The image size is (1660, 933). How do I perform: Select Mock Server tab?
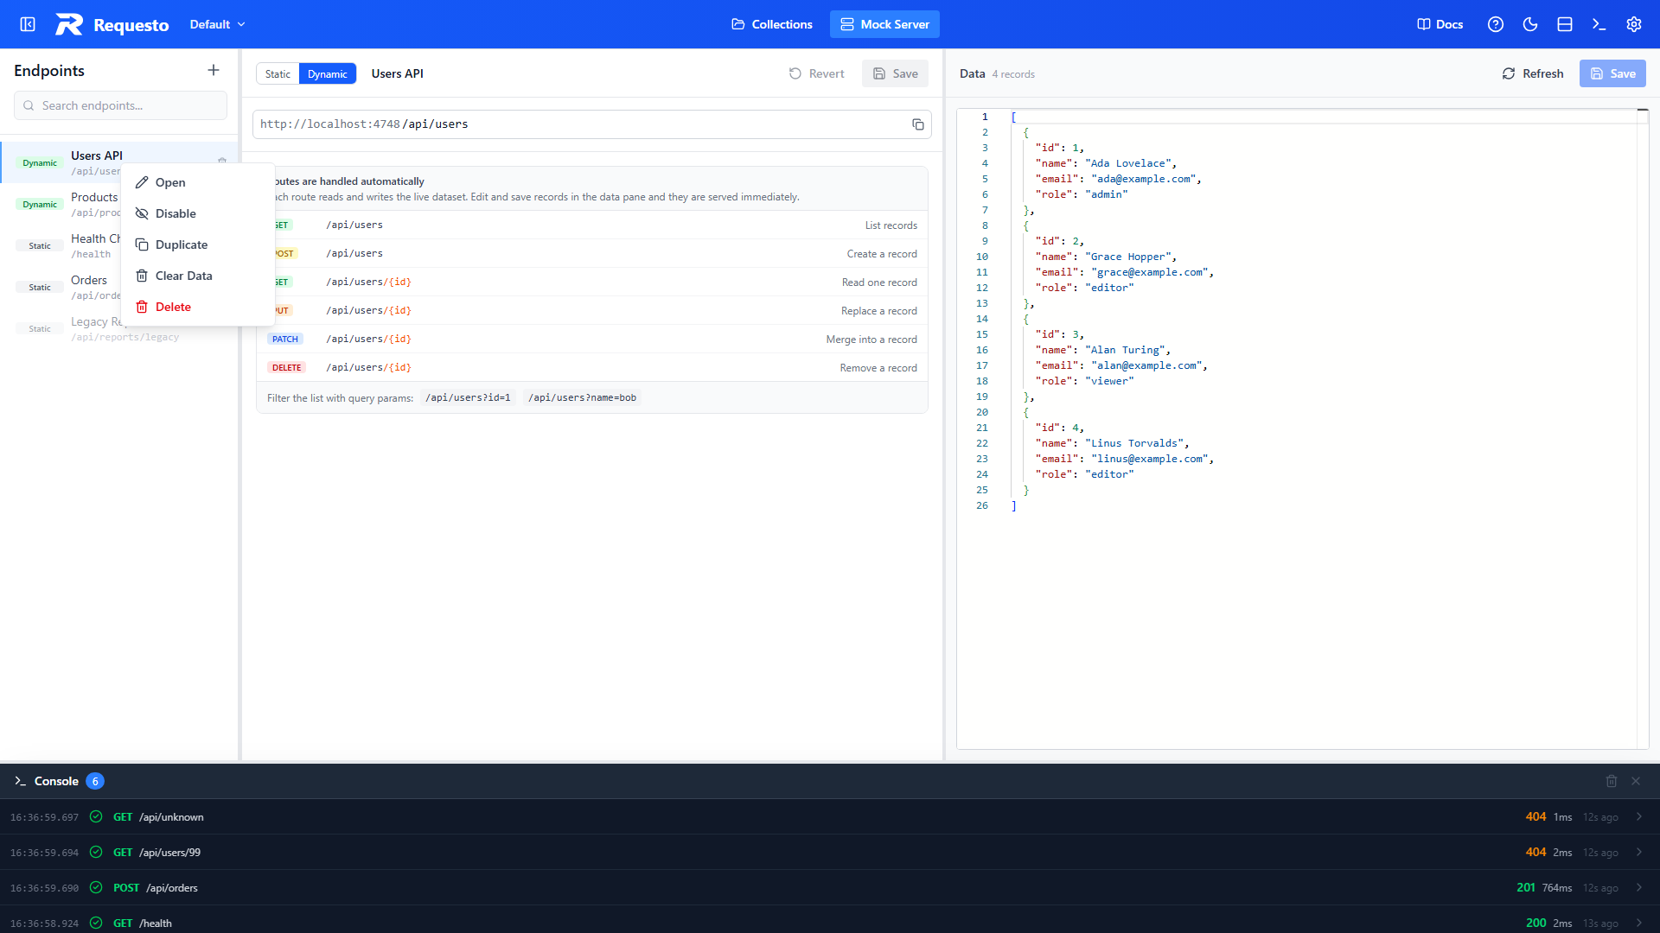tap(884, 24)
